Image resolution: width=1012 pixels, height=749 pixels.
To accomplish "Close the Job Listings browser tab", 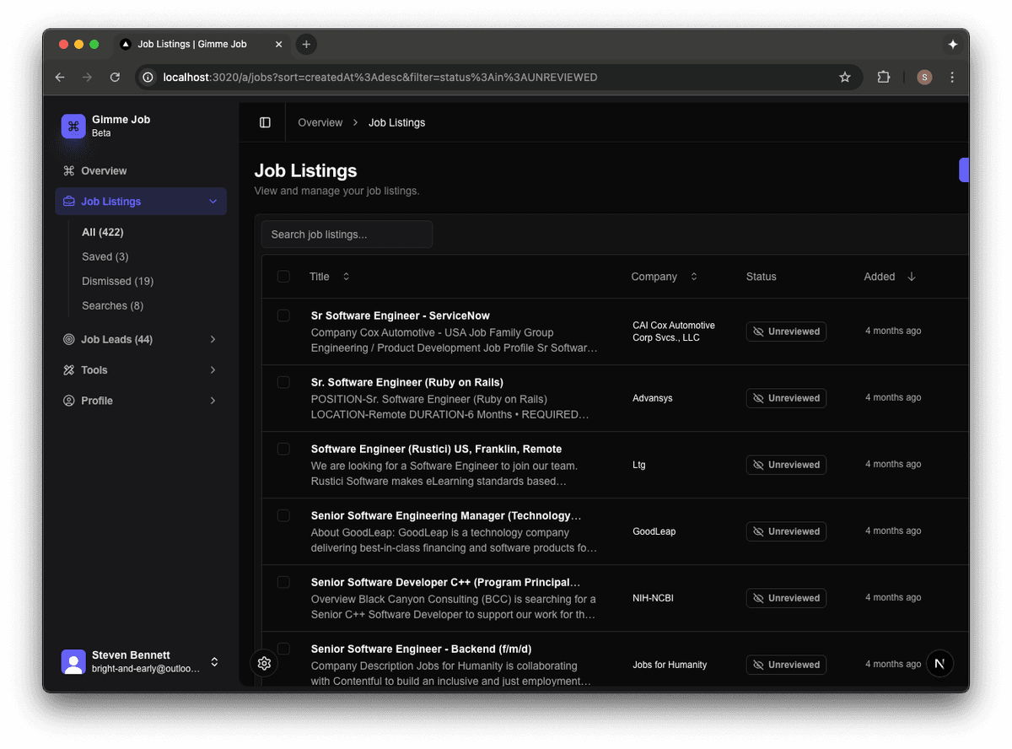I will coord(277,44).
